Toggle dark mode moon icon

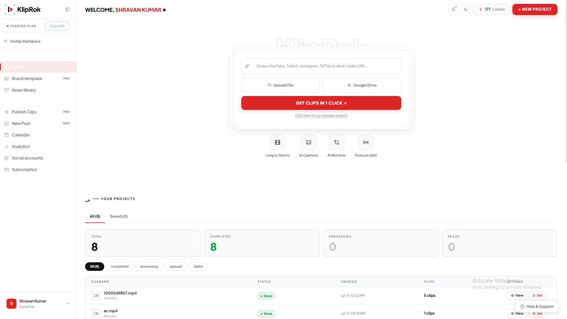466,9
